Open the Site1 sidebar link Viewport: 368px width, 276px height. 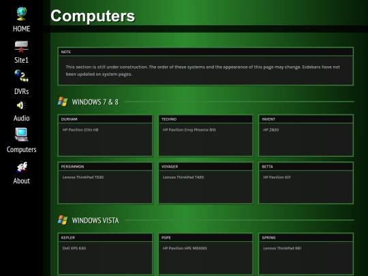click(x=21, y=60)
